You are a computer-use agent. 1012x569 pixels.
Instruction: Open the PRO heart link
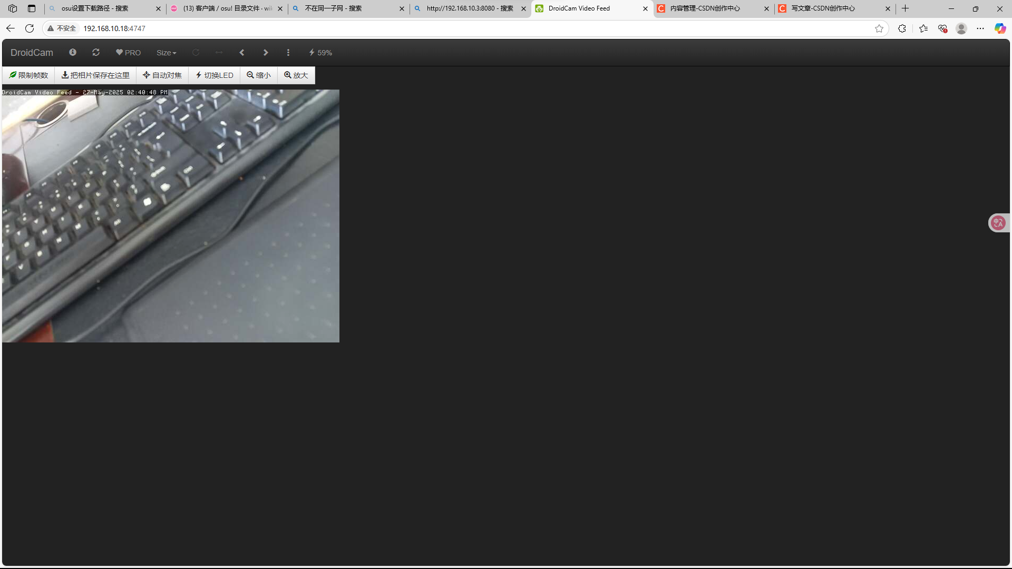(x=128, y=53)
